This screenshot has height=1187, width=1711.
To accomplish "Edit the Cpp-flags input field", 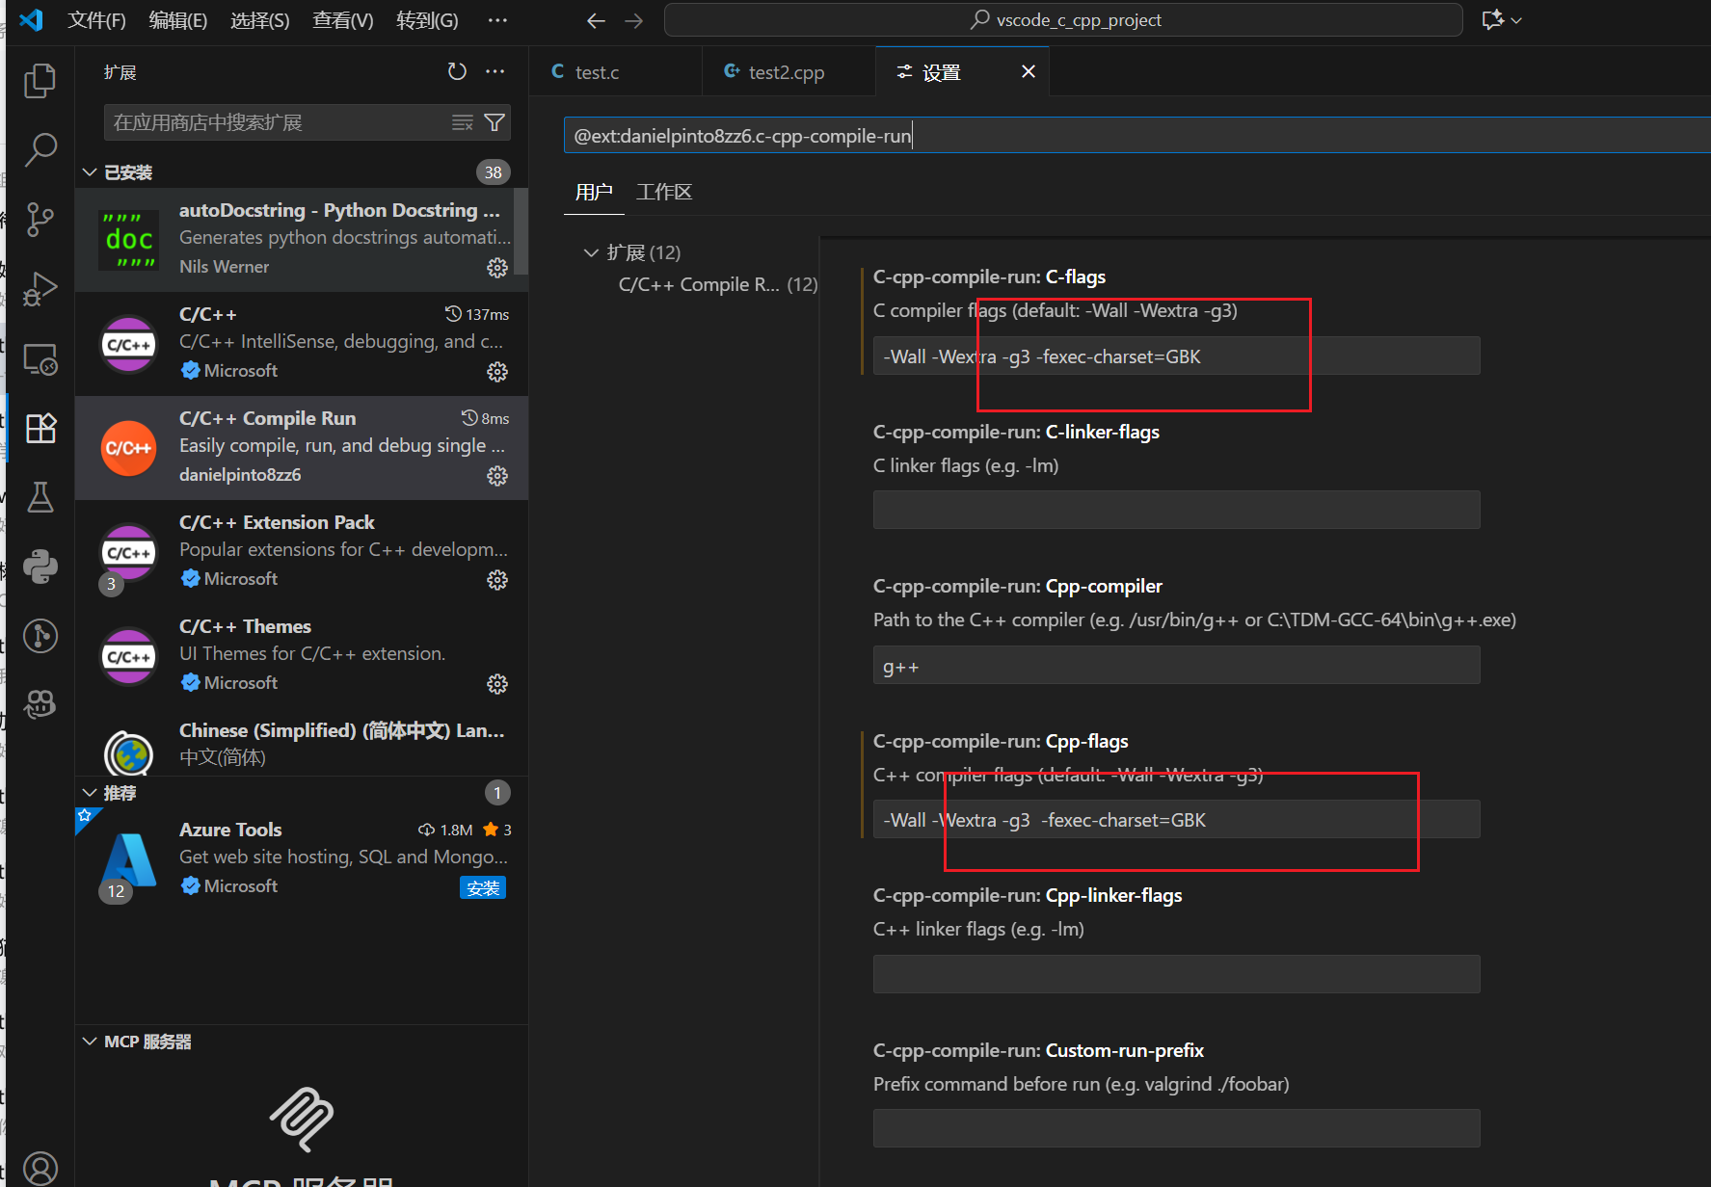I will pyautogui.click(x=1176, y=820).
